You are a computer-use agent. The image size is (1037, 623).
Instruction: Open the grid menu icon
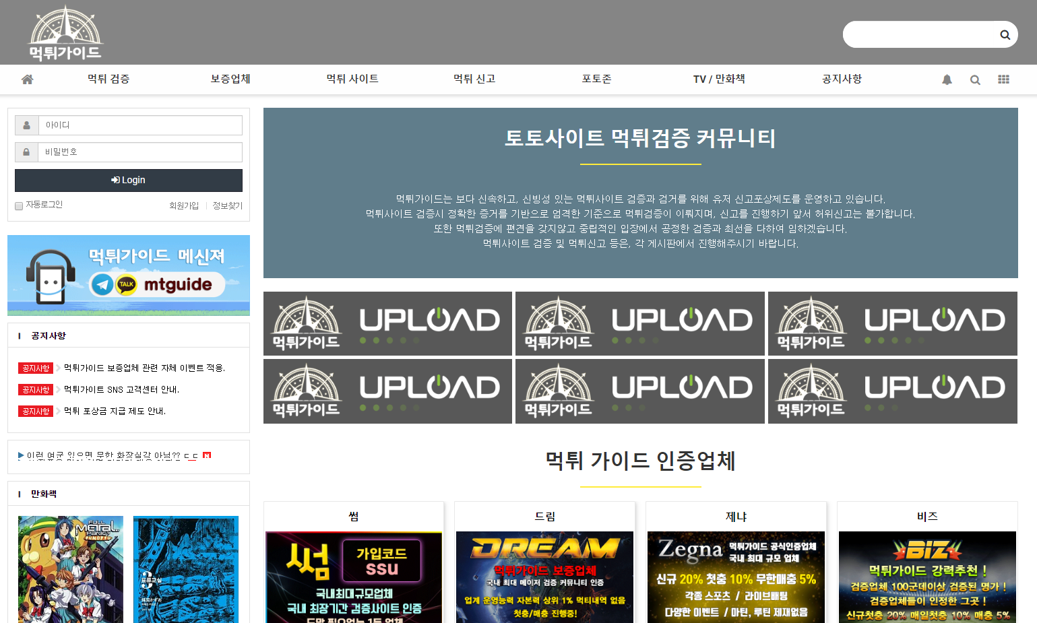pos(1003,79)
